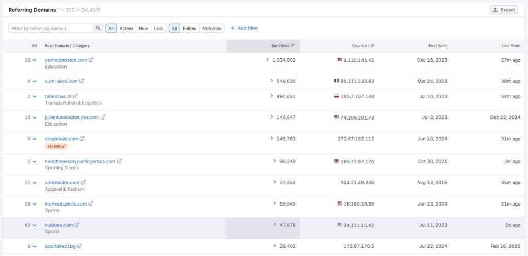Click the Transportation & Logistics category text
The image size is (528, 256).
pos(73,103)
